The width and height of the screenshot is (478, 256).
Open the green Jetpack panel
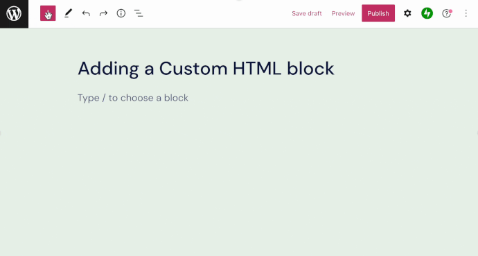pos(427,13)
